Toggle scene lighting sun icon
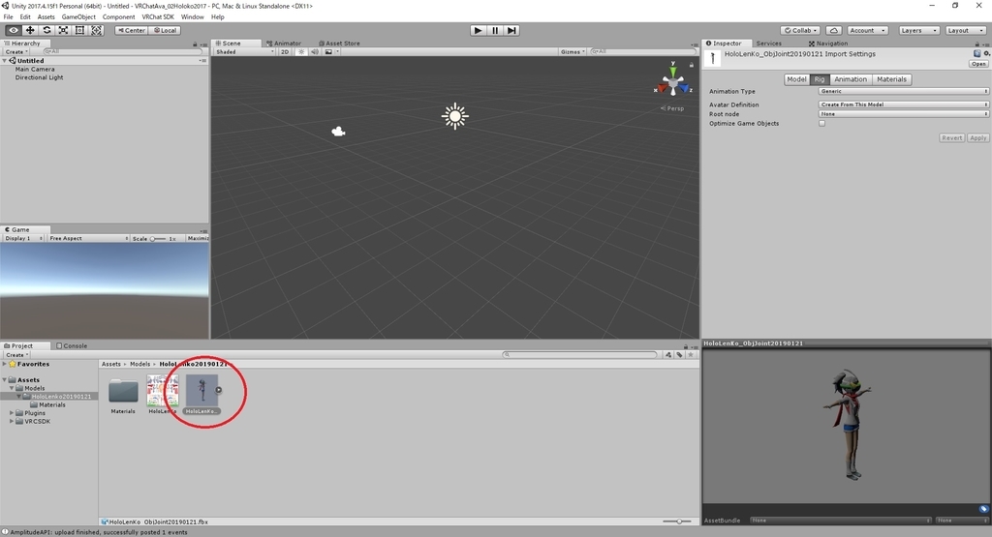This screenshot has height=537, width=992. (x=301, y=52)
